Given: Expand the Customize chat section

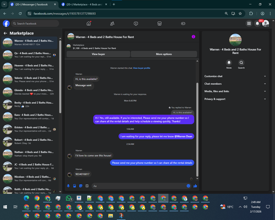Looking at the screenshot, I should point(235,76).
